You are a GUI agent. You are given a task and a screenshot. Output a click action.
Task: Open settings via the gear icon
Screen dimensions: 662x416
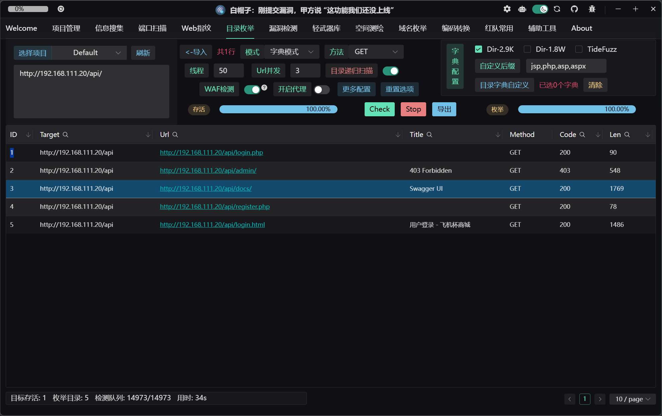point(507,9)
